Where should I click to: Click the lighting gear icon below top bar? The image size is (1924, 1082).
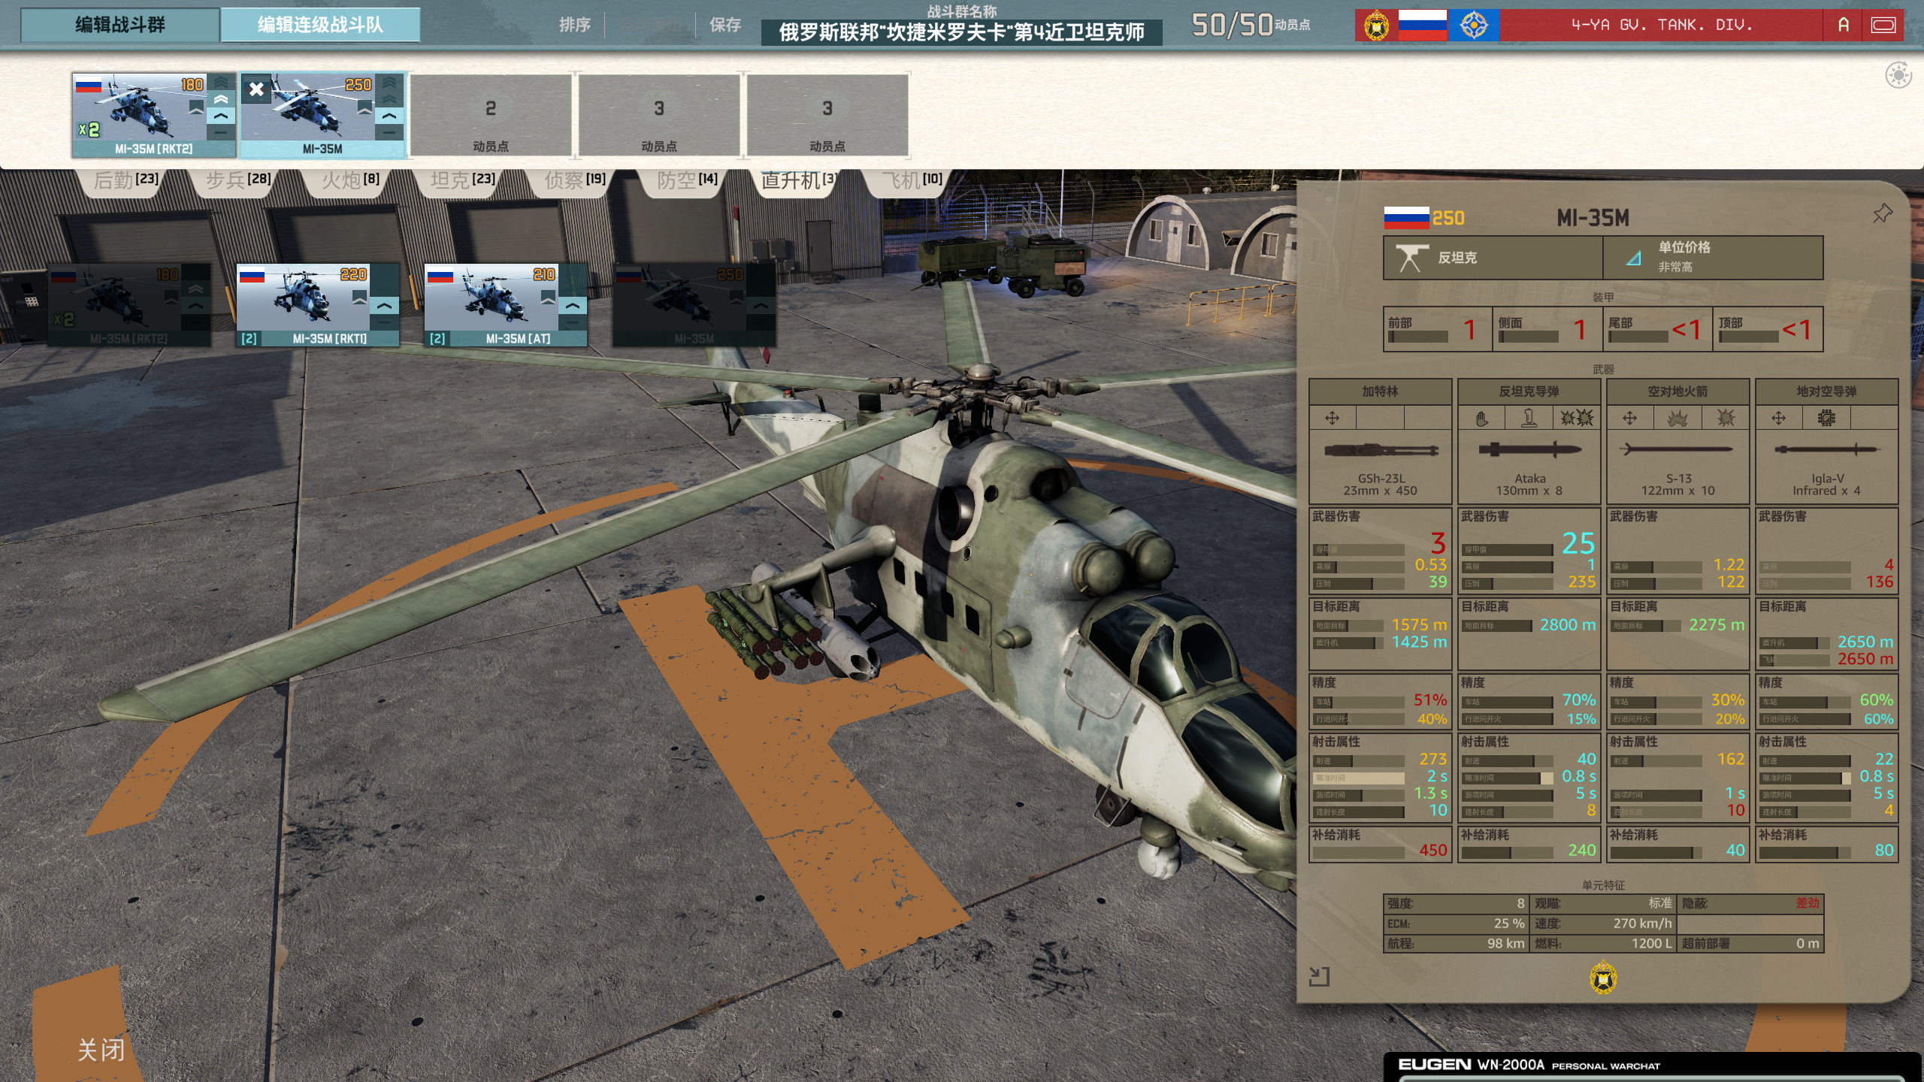tap(1898, 75)
